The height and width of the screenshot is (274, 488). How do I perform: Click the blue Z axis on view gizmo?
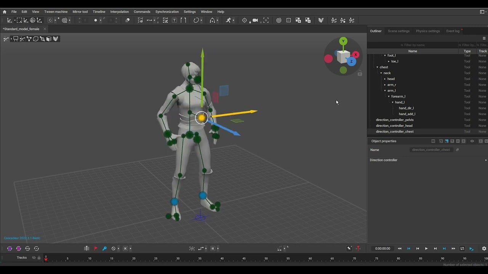(x=352, y=61)
